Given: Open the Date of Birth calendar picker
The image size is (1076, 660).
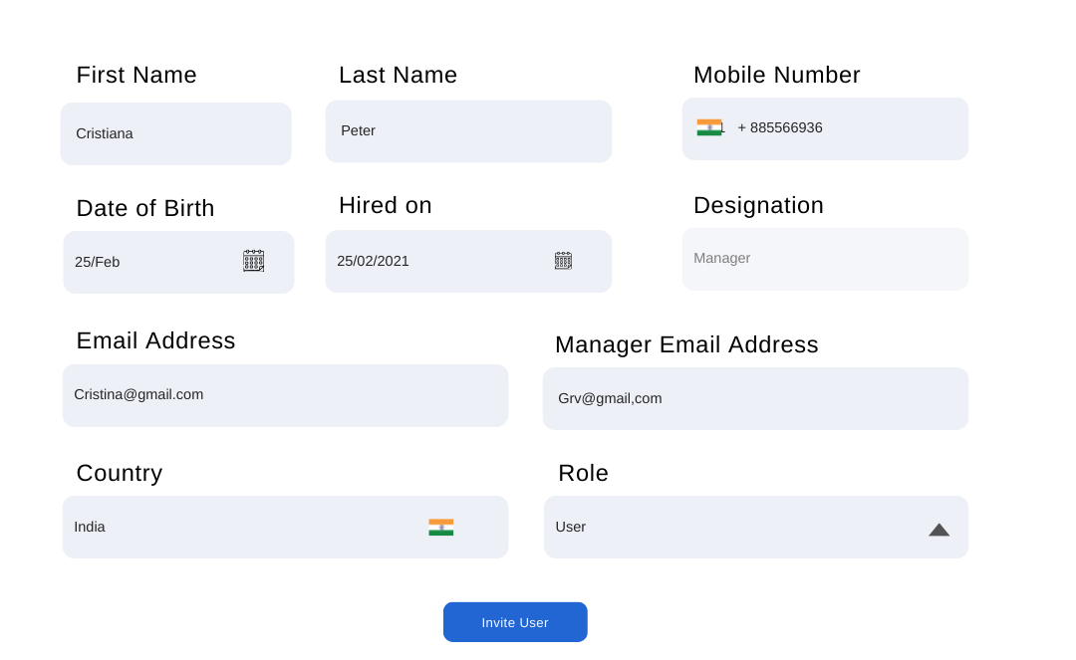Looking at the screenshot, I should (253, 261).
